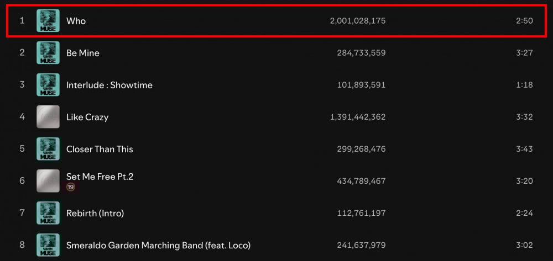553x261 pixels.
Task: Select track number 7 row index
Action: (x=22, y=213)
